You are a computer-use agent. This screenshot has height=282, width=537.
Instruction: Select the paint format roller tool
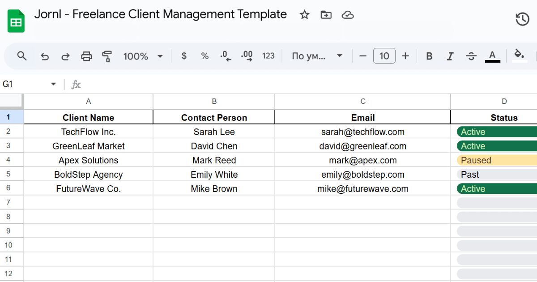(107, 56)
